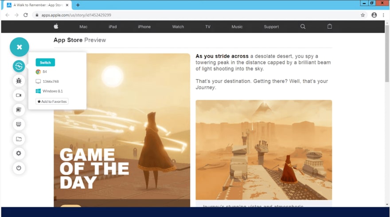Open Chrome three-dot menu

pos(383,15)
